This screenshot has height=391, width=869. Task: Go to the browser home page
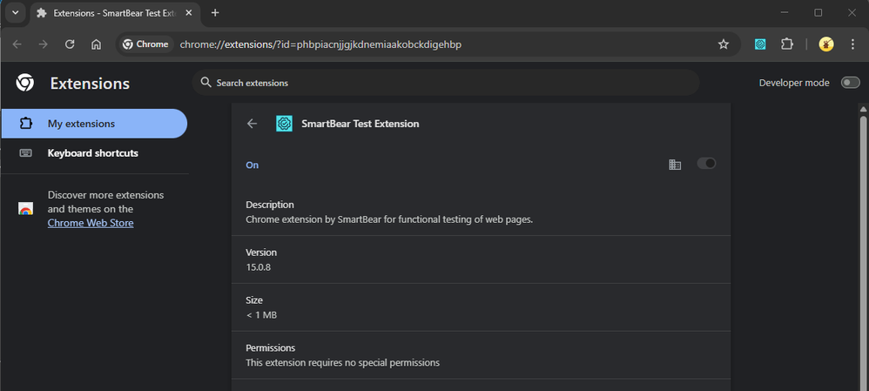coord(96,44)
